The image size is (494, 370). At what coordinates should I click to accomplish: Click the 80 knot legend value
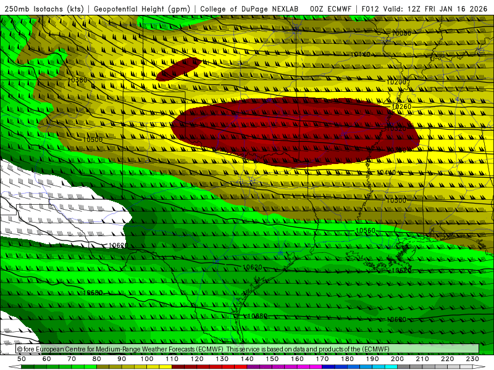click(97, 359)
